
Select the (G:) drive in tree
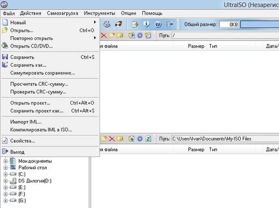coord(22,200)
